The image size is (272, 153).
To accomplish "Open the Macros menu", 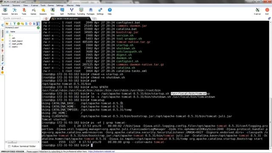I will point(70,6).
